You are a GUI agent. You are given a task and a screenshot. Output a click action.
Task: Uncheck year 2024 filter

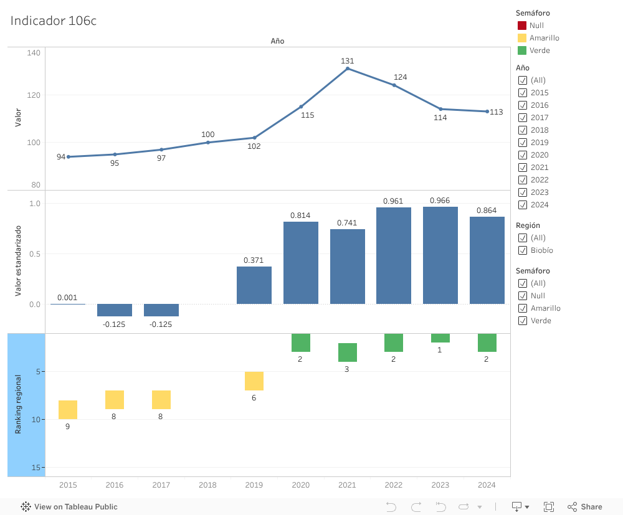point(523,205)
